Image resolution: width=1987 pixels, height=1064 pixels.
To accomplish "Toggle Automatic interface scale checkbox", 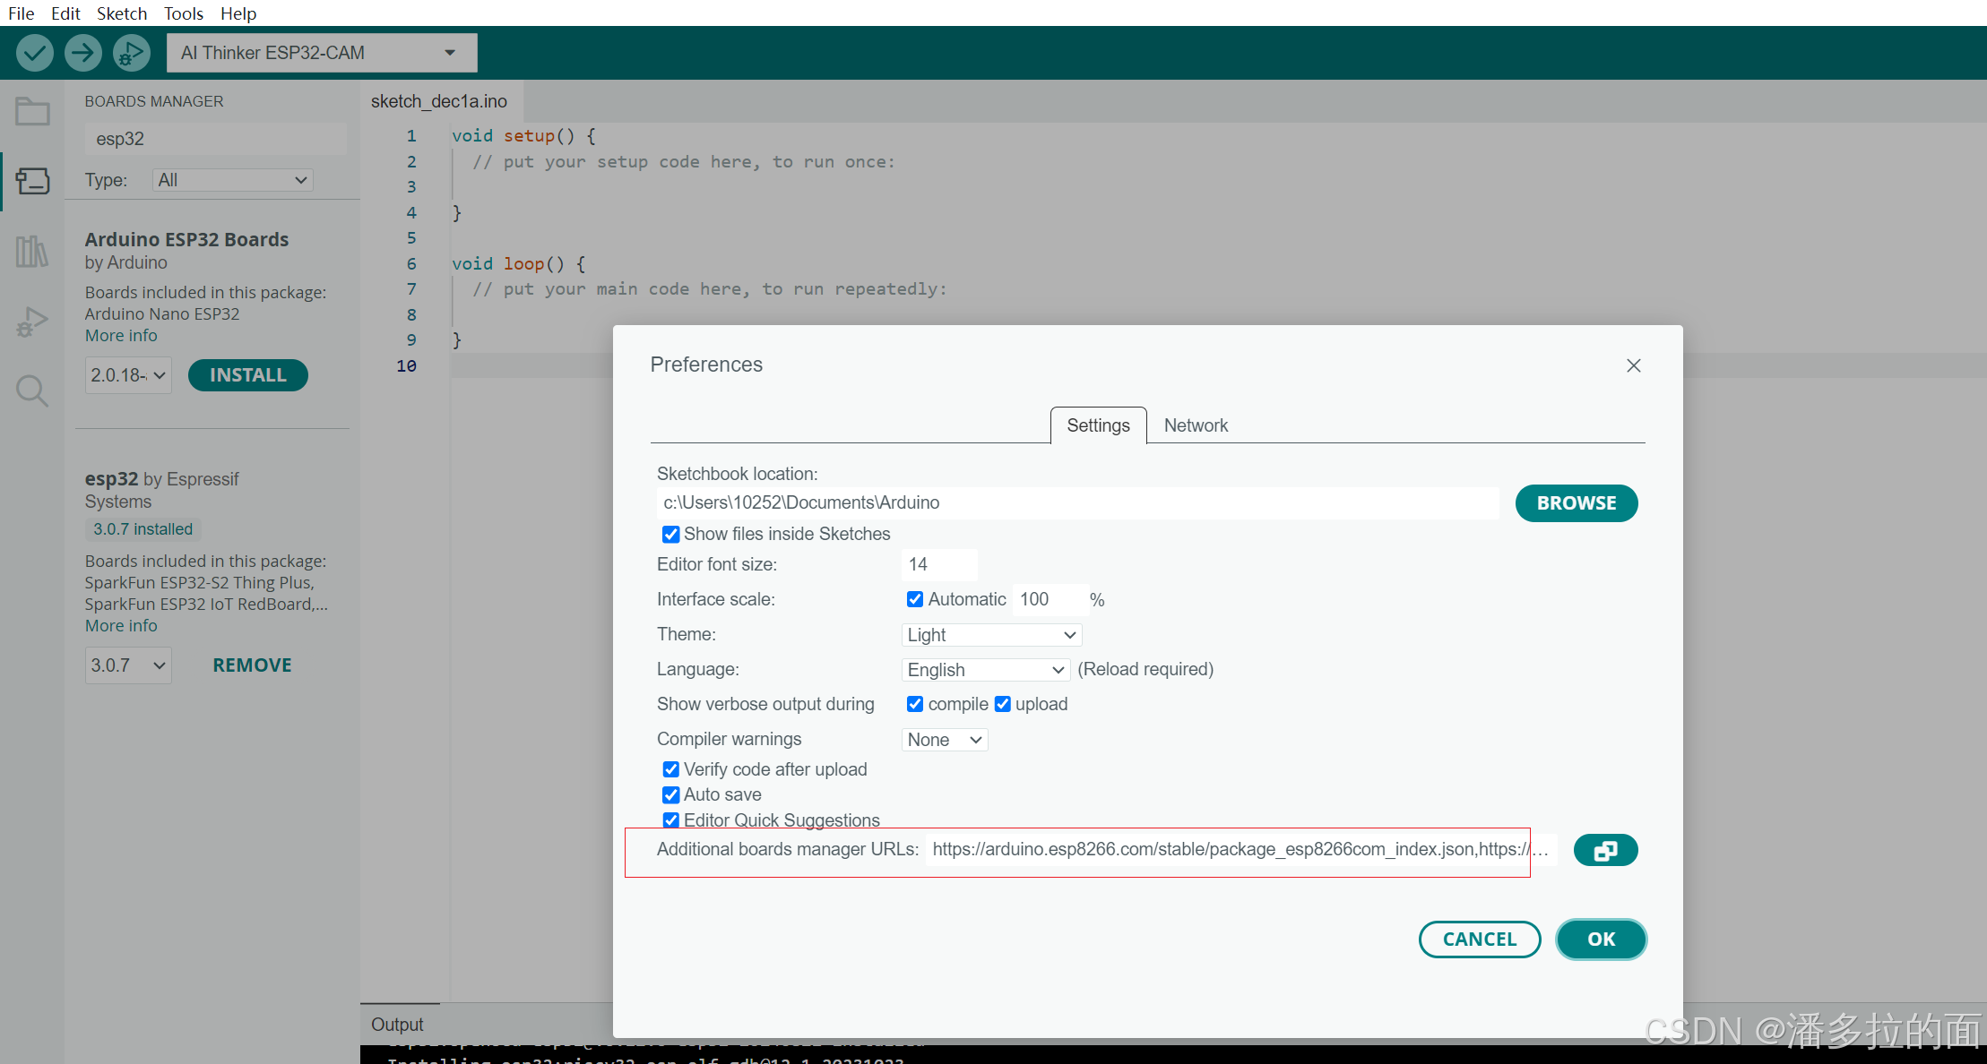I will (915, 599).
